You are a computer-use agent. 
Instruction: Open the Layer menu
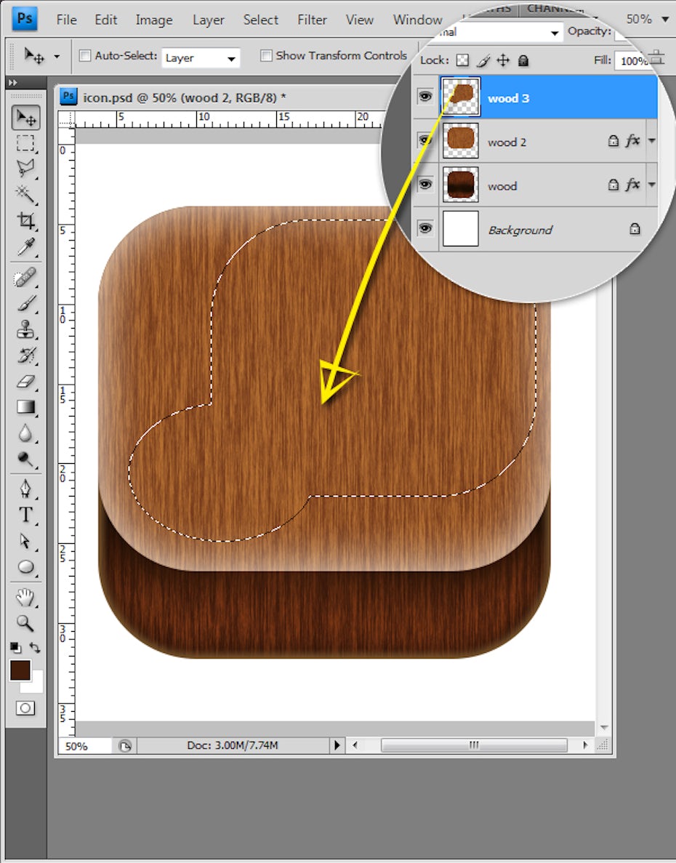pos(208,20)
